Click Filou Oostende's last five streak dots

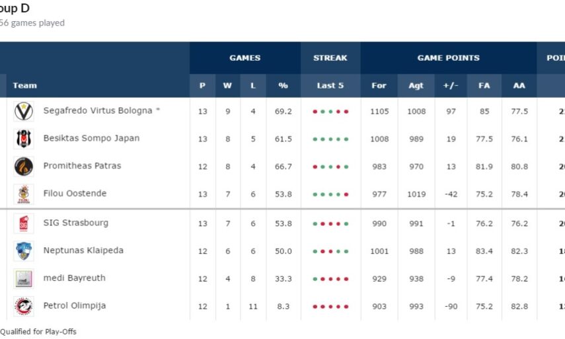click(x=330, y=194)
